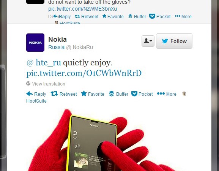This screenshot has height=171, width=219.
Task: Open the Nokia account name link
Action: pos(57,40)
